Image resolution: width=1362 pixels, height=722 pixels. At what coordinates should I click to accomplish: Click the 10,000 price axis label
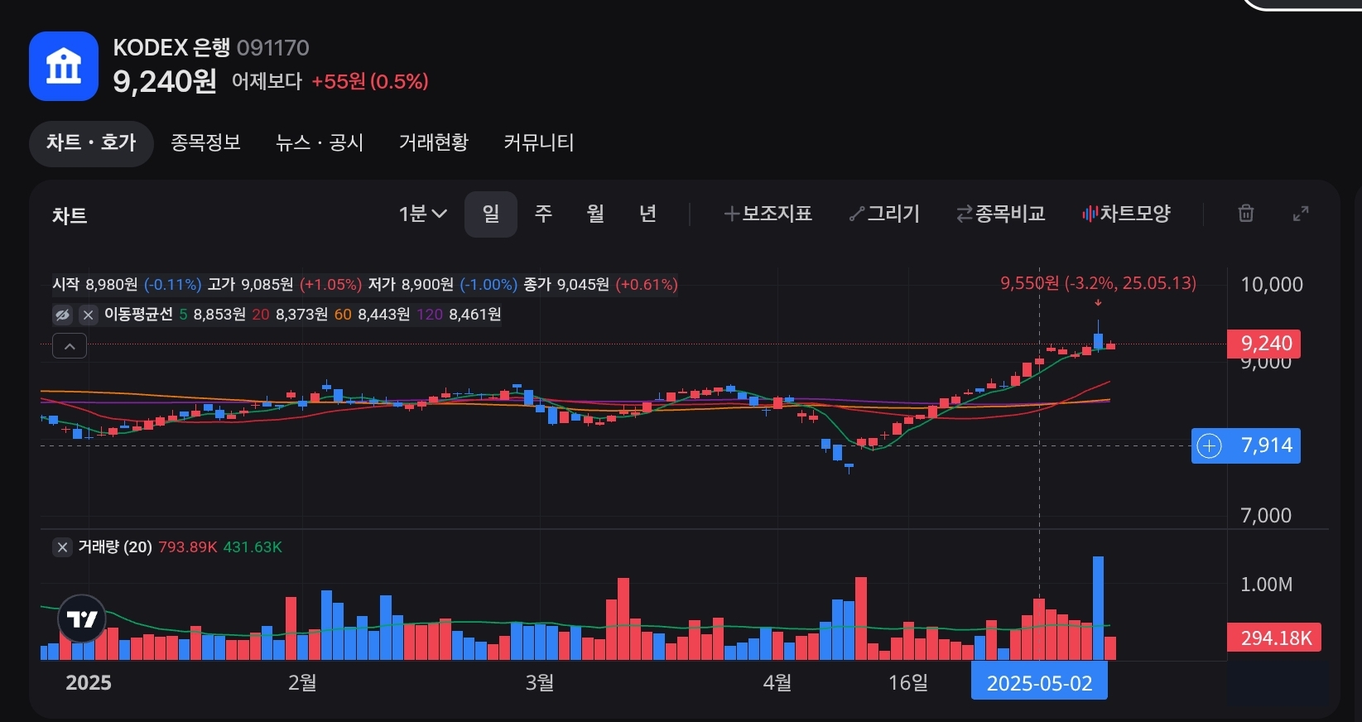[1272, 285]
